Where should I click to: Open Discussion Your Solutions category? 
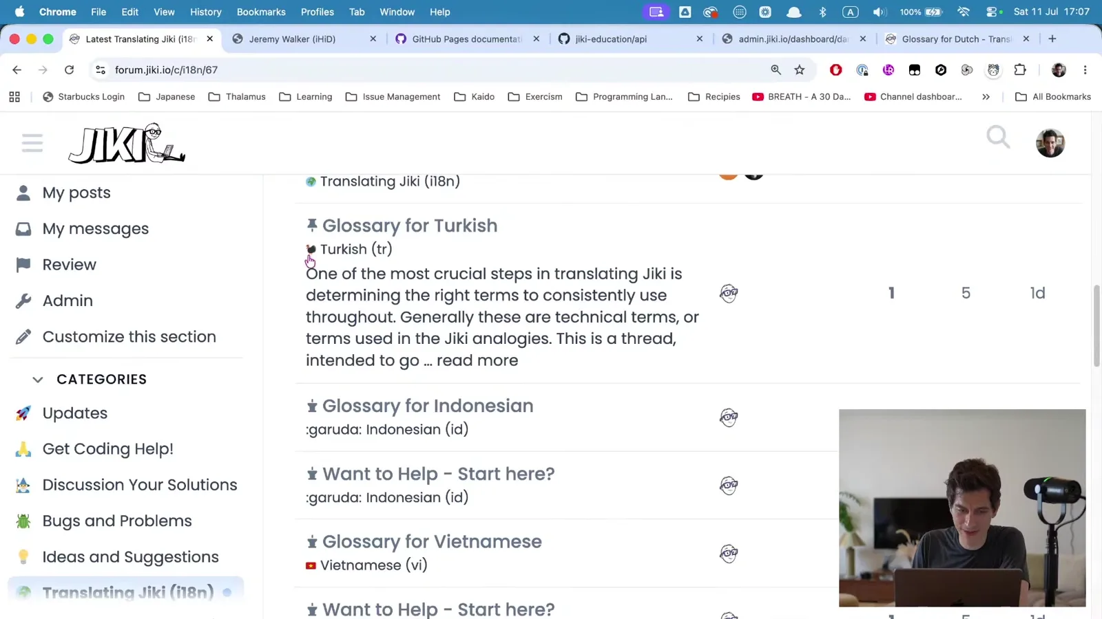[x=140, y=485]
